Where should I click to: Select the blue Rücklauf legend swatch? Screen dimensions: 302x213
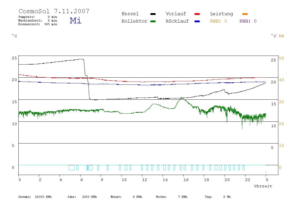point(197,21)
